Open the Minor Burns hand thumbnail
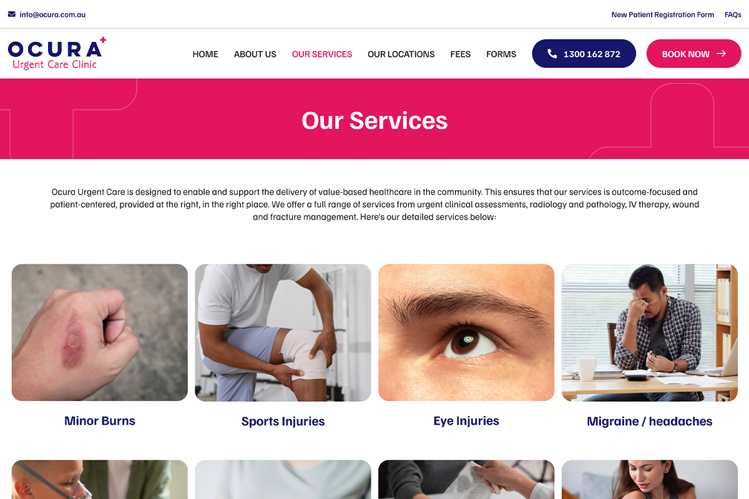This screenshot has height=499, width=749. 100,332
